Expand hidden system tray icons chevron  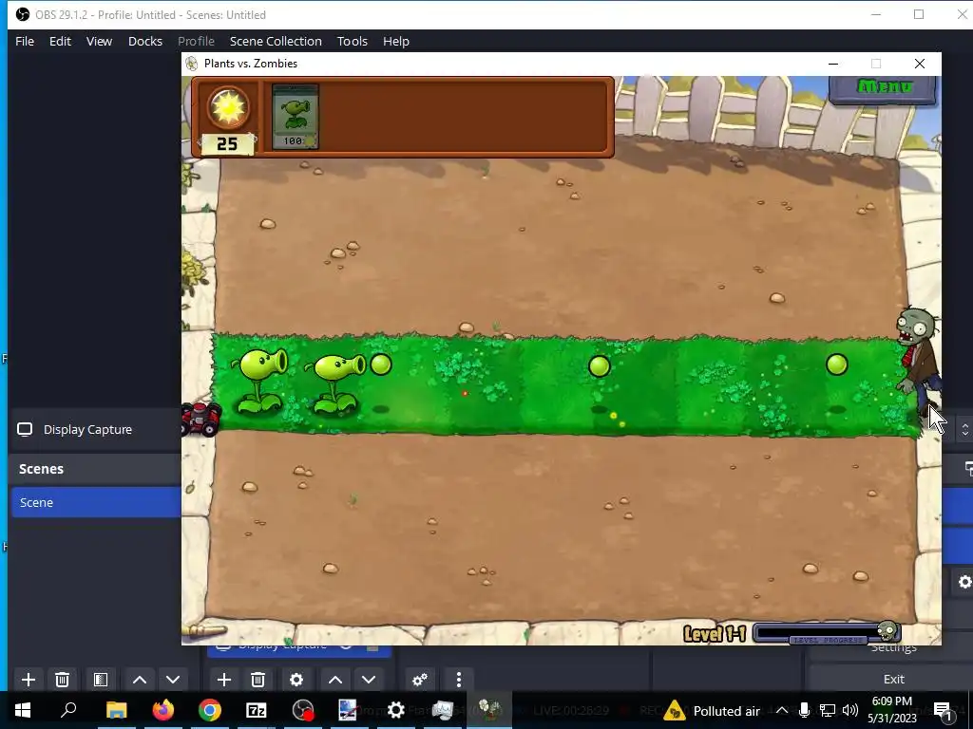782,710
